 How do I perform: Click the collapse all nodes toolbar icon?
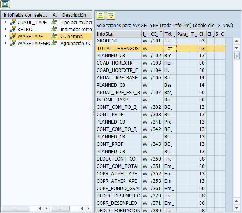111,16
